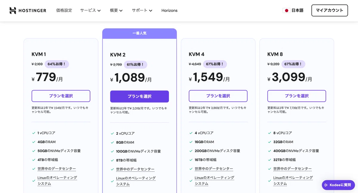The image size is (358, 193).
Task: Click the Japan flag icon
Action: pyautogui.click(x=286, y=10)
